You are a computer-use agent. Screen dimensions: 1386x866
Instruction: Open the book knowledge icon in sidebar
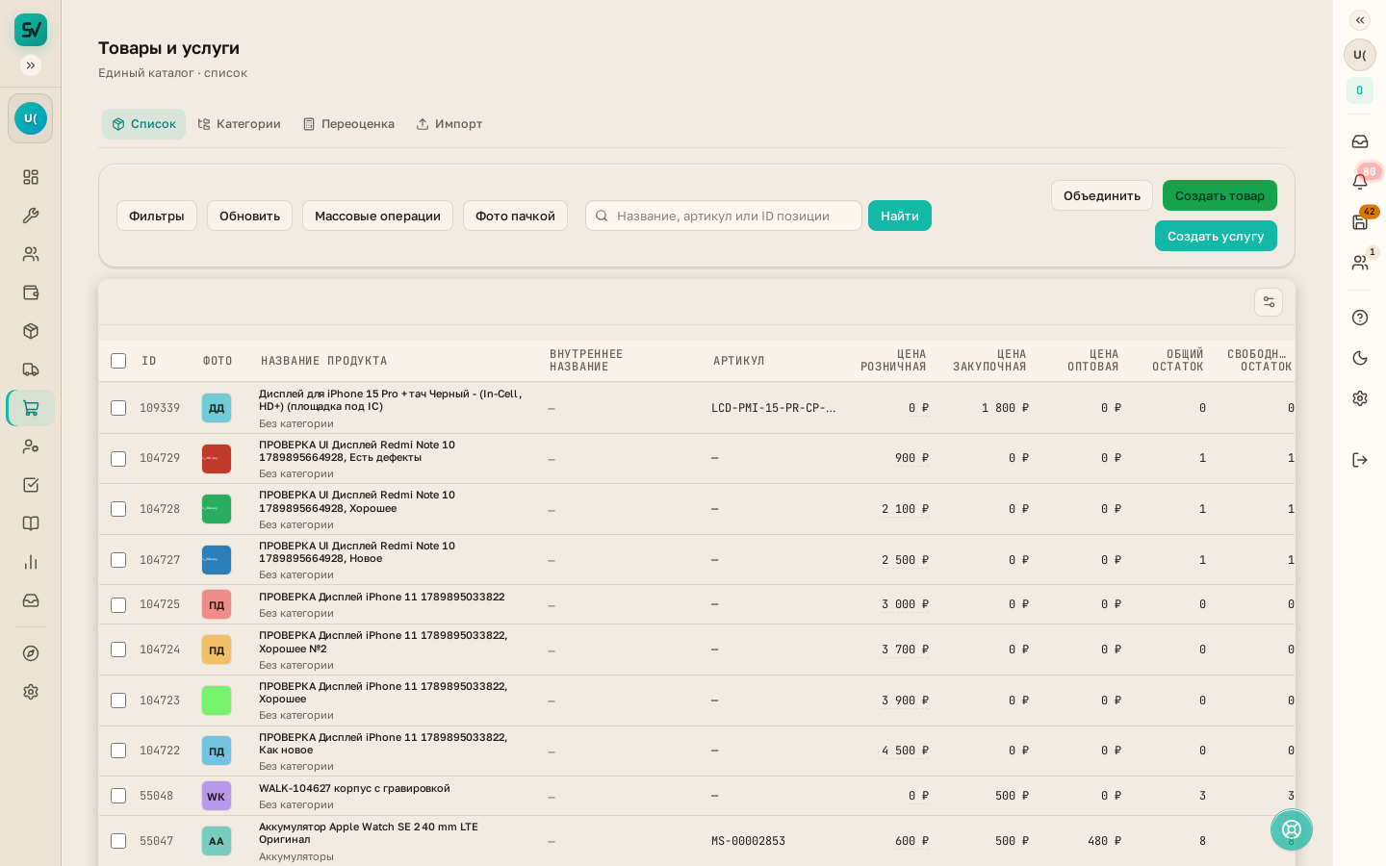31,523
